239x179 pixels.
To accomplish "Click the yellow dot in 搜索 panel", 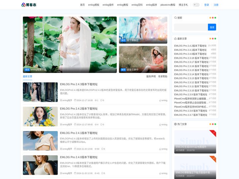I will click(x=210, y=18).
